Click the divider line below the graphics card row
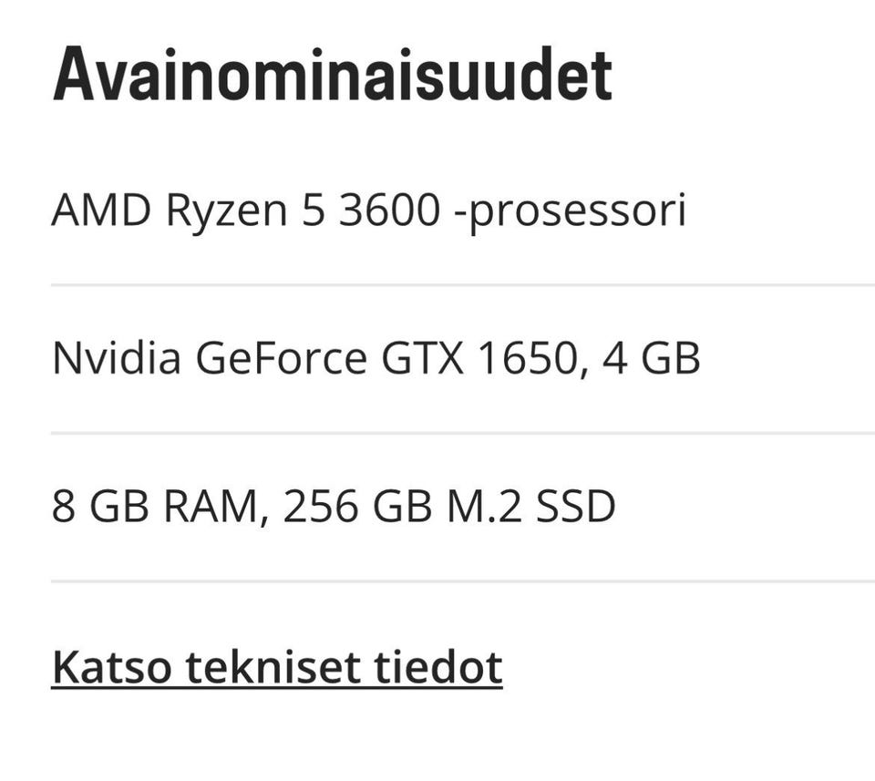Screen dimensions: 875x781 pos(463,433)
